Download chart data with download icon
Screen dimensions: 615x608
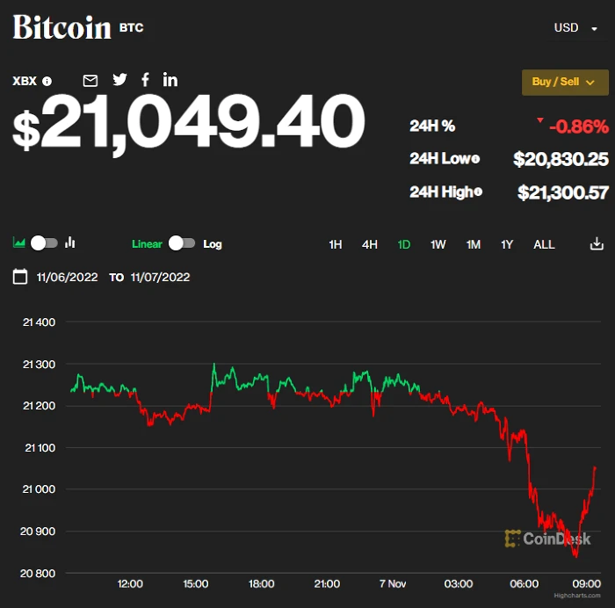597,243
